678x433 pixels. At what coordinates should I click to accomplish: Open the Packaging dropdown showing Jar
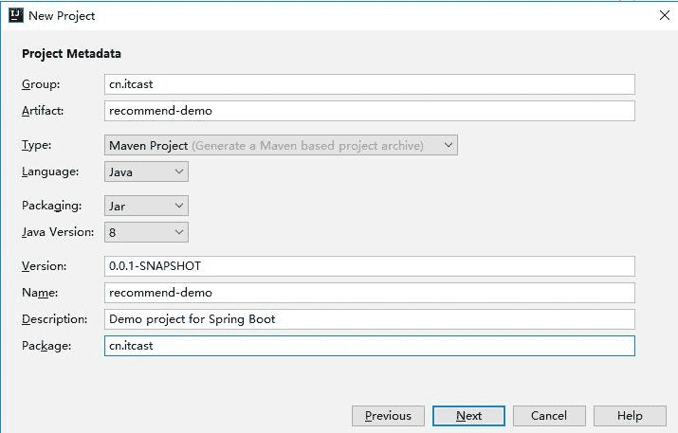click(x=146, y=206)
